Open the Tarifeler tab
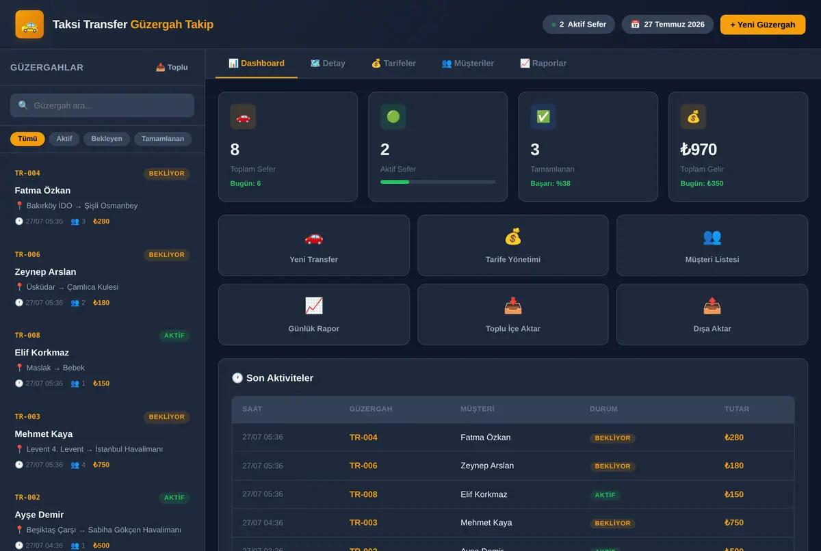The height and width of the screenshot is (551, 821). (393, 63)
